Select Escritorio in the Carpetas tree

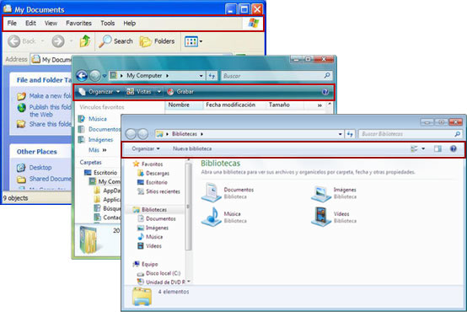(101, 173)
